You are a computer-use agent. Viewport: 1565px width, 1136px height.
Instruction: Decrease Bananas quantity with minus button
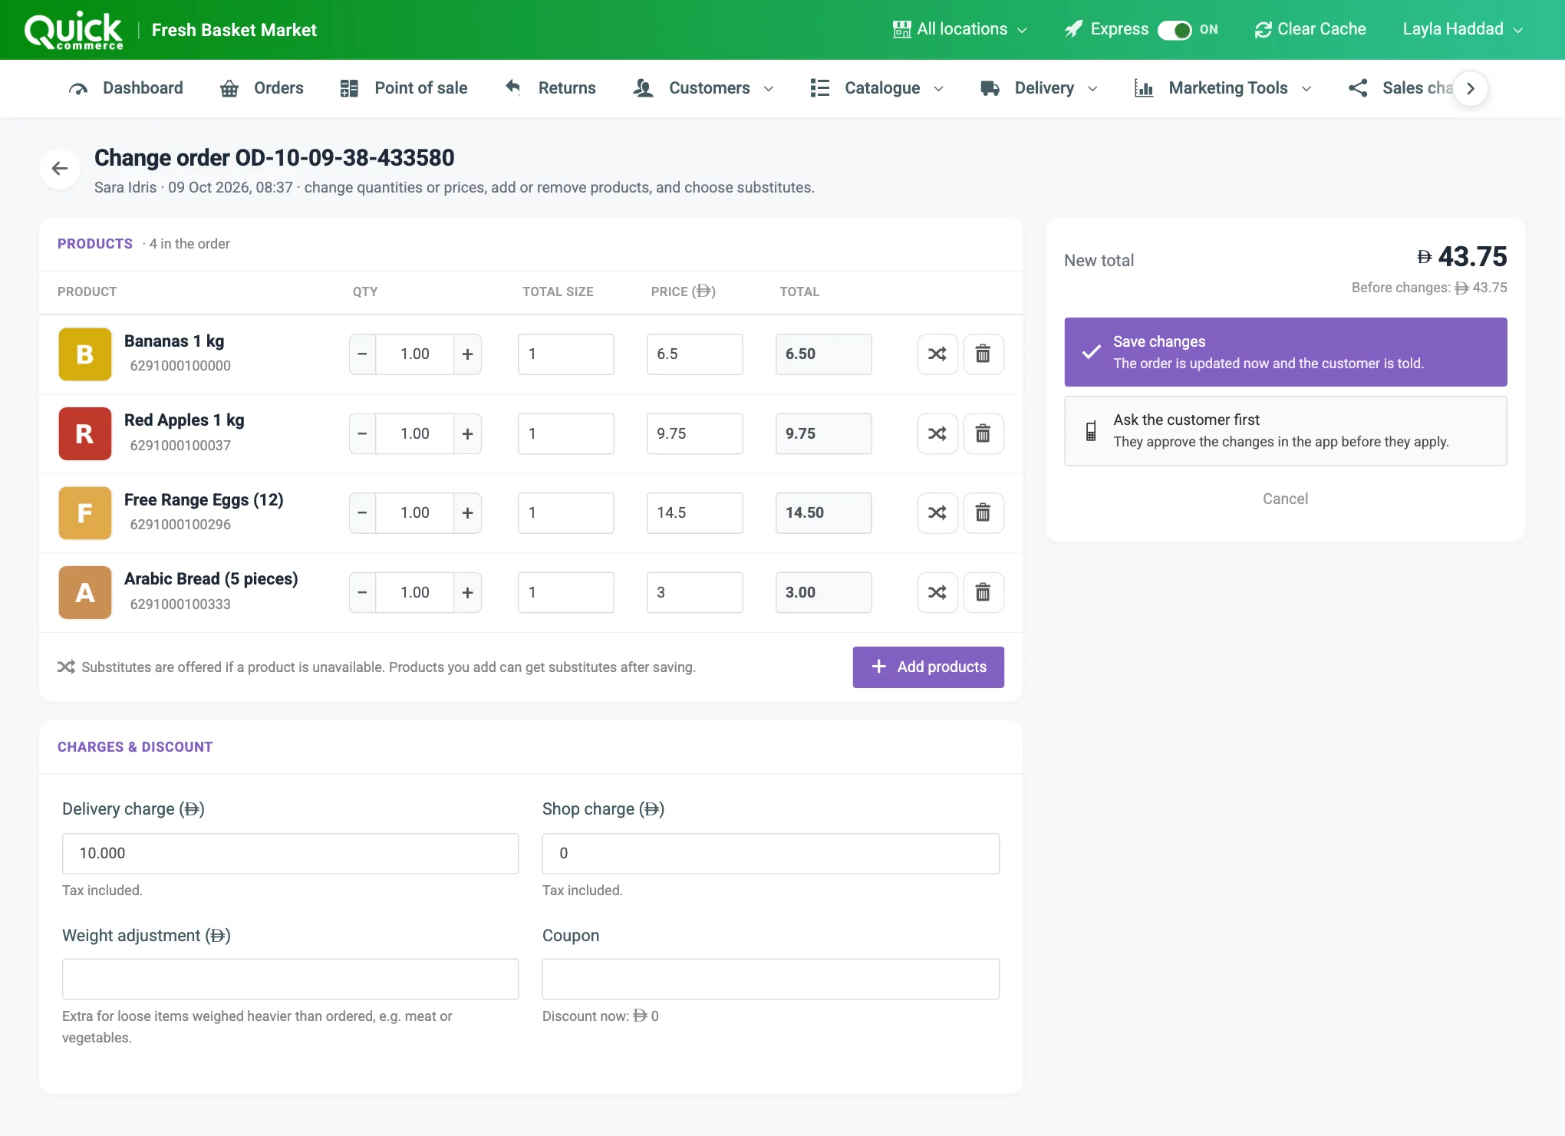tap(363, 354)
